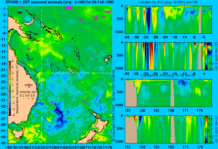
Task: Click the 'drifter' legend label
Action: pos(29,85)
